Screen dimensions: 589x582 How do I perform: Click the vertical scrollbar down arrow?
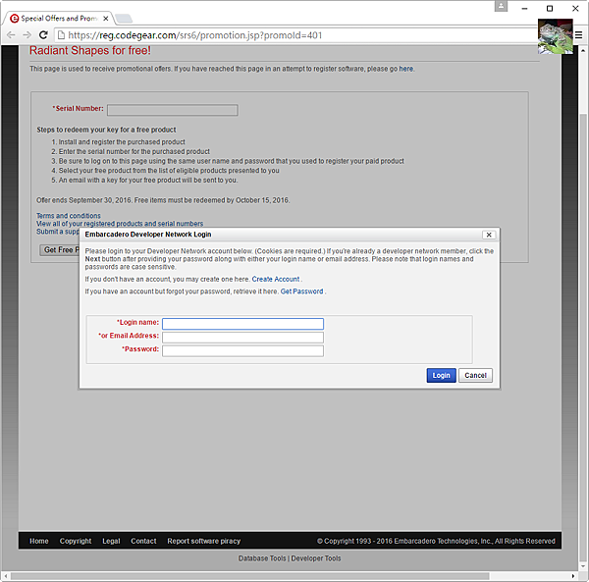coord(583,566)
